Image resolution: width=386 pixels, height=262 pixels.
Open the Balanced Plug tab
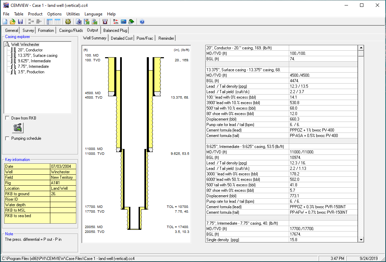[115, 30]
